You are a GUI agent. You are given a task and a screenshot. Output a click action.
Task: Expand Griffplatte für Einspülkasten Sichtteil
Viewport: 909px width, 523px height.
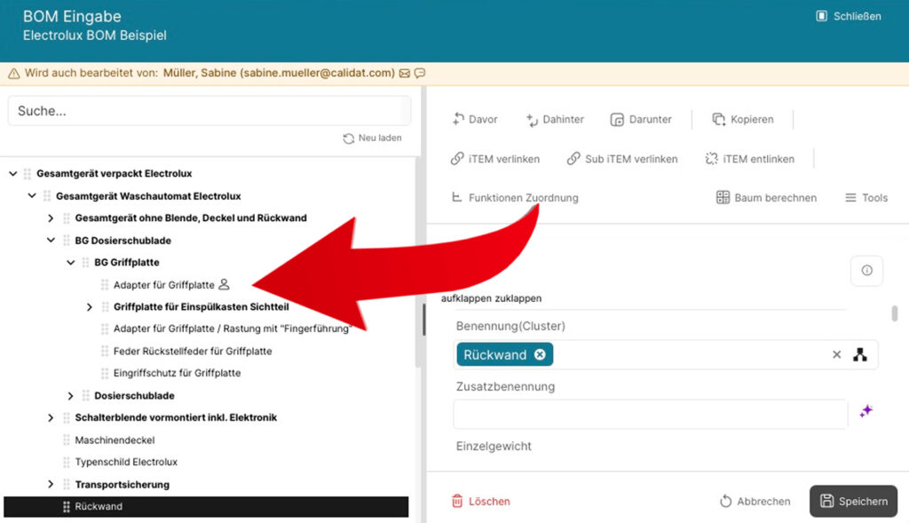pyautogui.click(x=90, y=306)
